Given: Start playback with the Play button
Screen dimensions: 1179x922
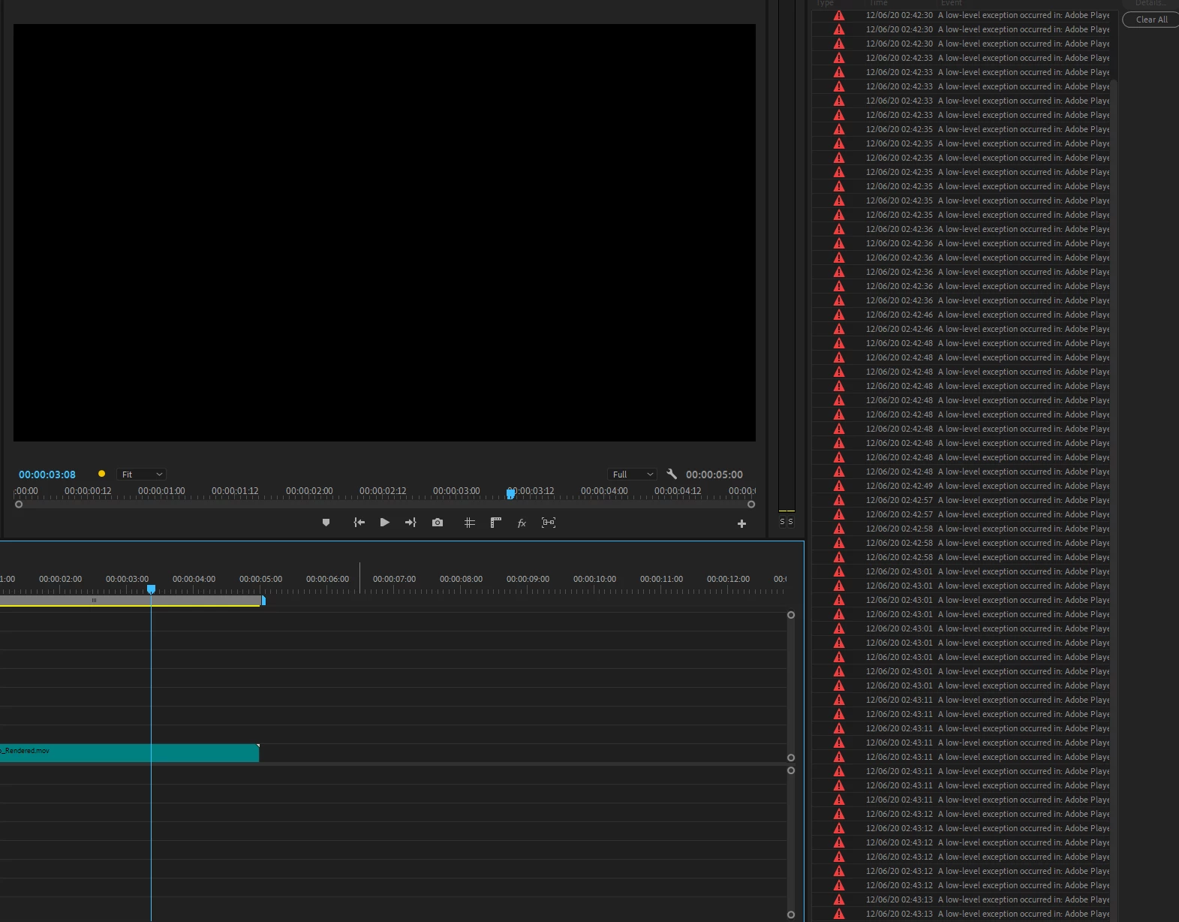Looking at the screenshot, I should [x=385, y=523].
